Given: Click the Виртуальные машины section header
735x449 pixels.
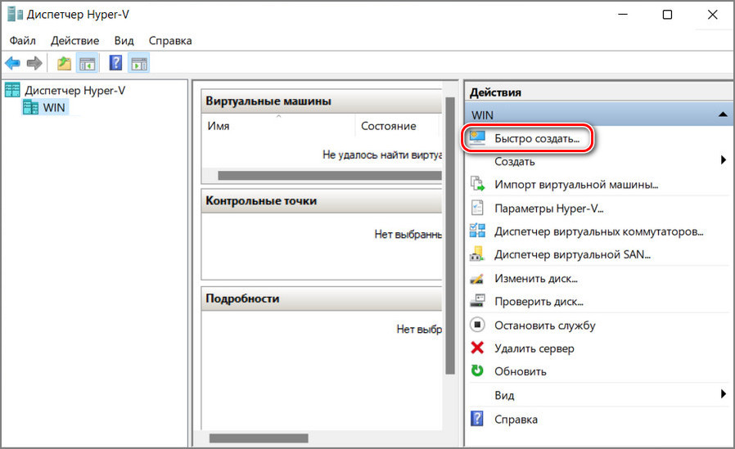Looking at the screenshot, I should (x=322, y=101).
